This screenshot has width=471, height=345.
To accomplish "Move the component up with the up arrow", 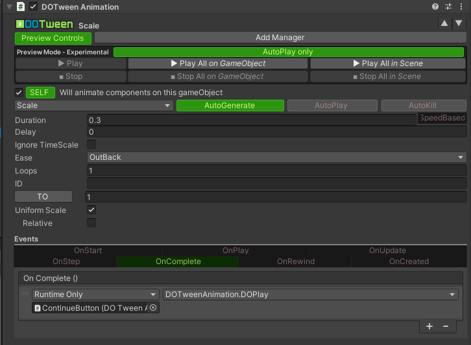I will tap(444, 23).
